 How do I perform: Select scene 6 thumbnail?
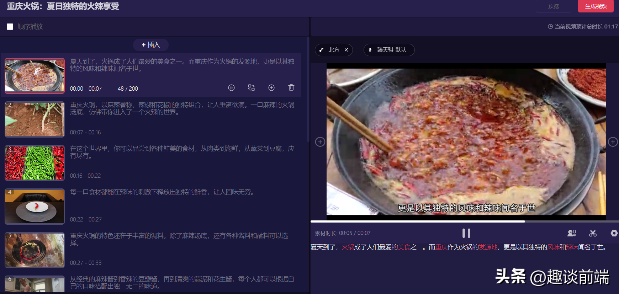(35, 284)
